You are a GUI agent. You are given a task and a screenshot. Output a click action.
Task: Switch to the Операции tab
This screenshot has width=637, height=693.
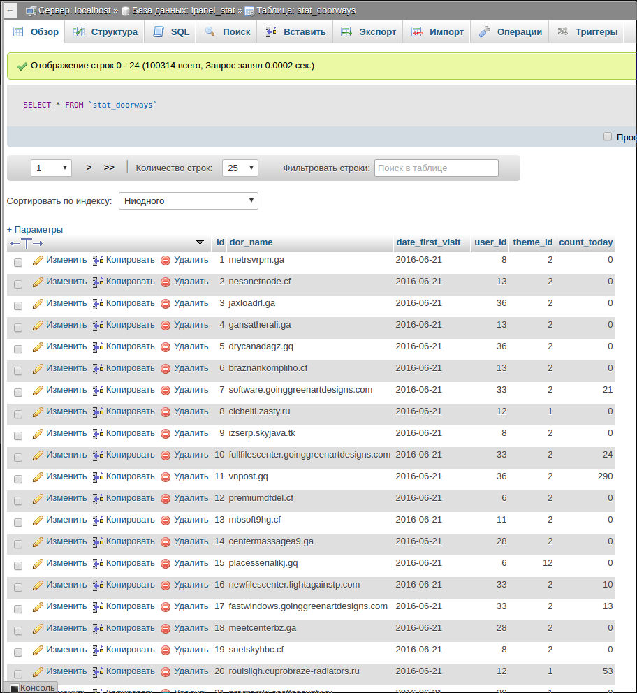click(x=510, y=32)
